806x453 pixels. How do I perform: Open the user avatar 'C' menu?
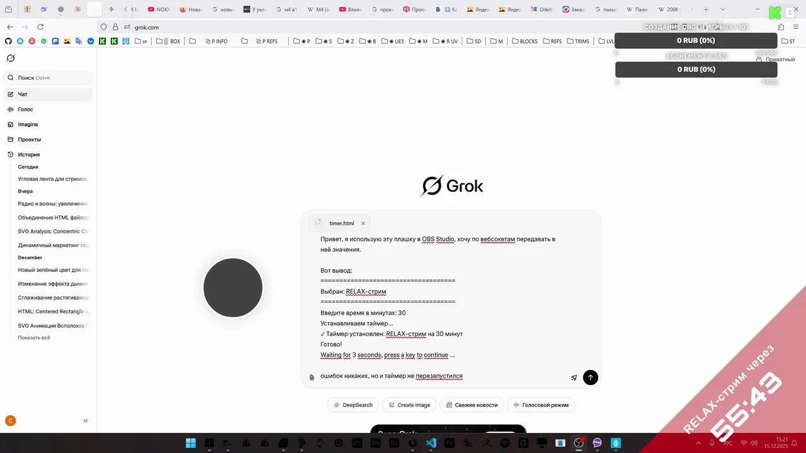pos(10,421)
